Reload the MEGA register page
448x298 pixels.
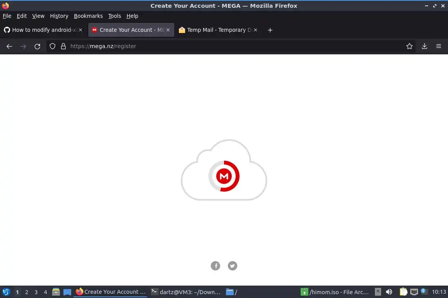tap(37, 46)
